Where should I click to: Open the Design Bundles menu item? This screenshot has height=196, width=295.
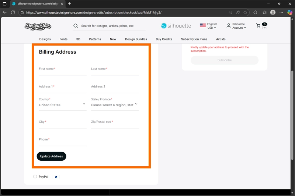136,39
